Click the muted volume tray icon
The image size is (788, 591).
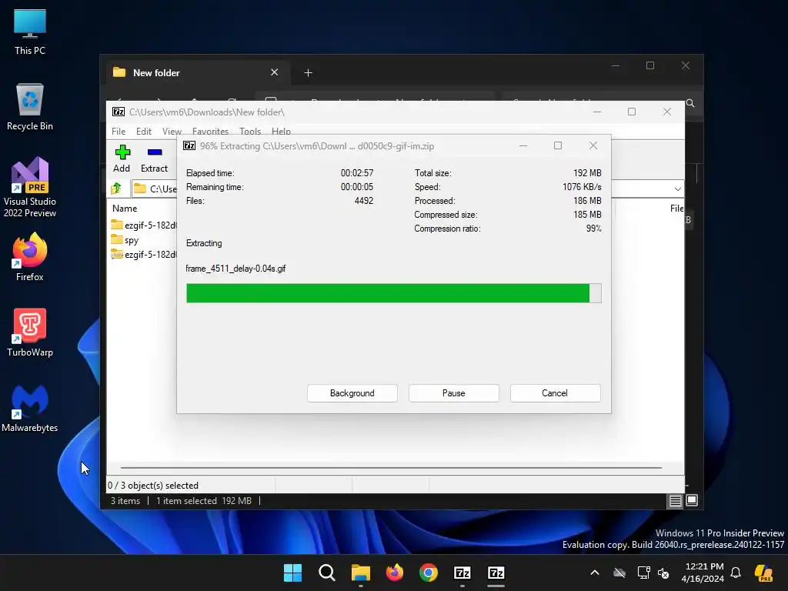pos(663,573)
